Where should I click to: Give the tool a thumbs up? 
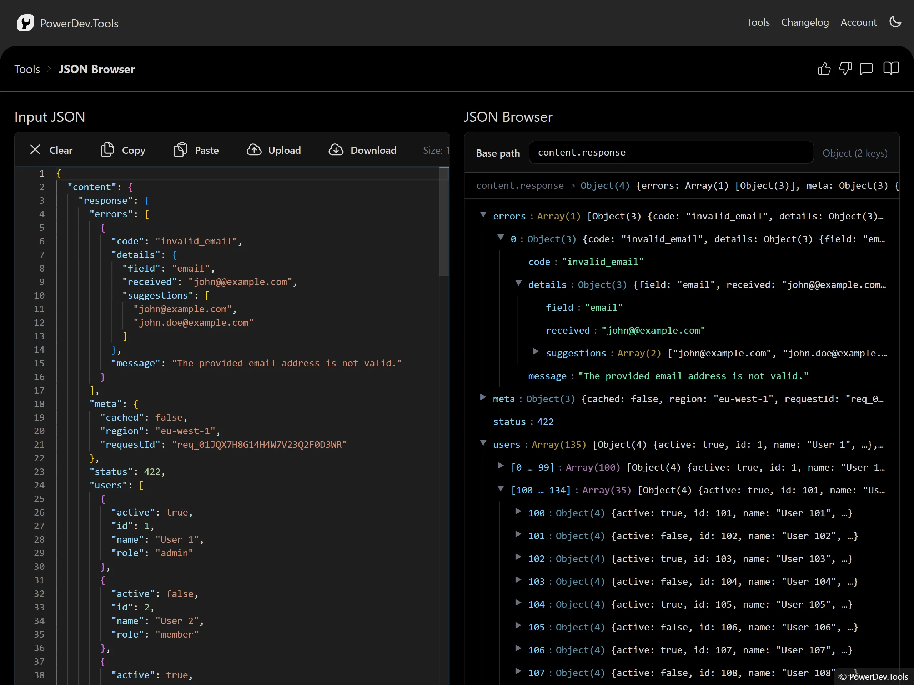[x=824, y=68]
